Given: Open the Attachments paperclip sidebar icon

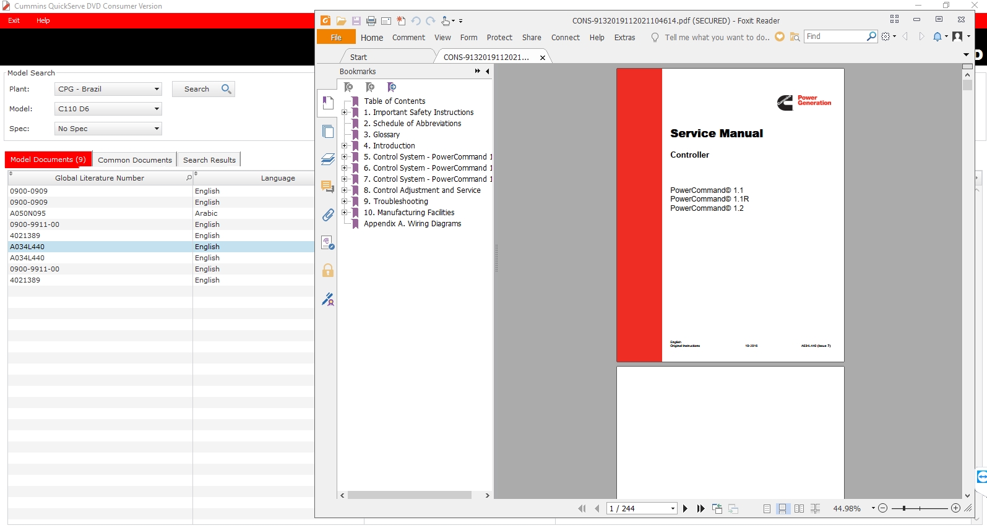Looking at the screenshot, I should tap(328, 215).
